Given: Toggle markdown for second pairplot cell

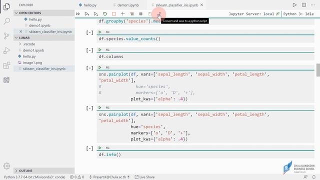Looking at the screenshot, I should 107,107.
